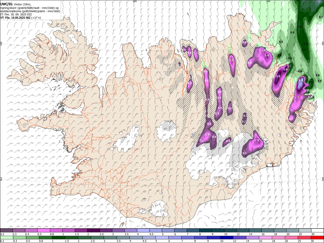Click the white swatch labeled 30 in the upper legend row

(317, 231)
